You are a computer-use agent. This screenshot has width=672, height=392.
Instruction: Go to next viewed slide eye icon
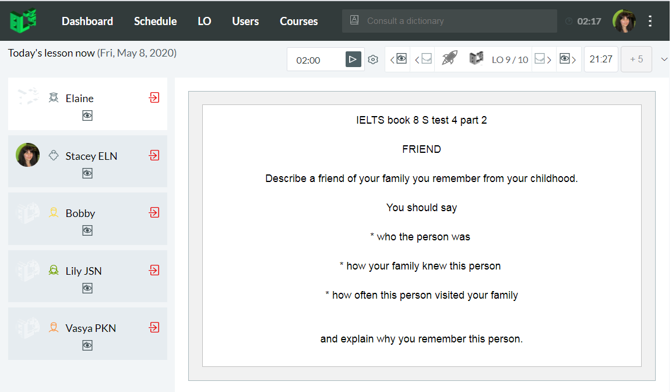(x=568, y=59)
